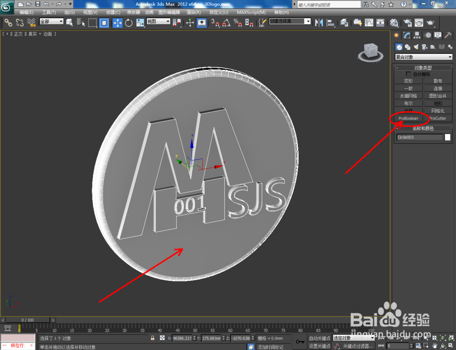This screenshot has width=456, height=350.
Task: Click the Render Production teapot icon
Action: tap(430, 23)
